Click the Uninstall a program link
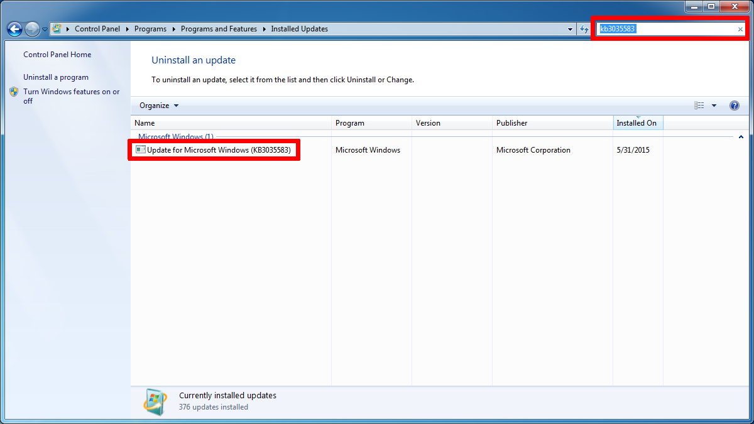 point(56,77)
